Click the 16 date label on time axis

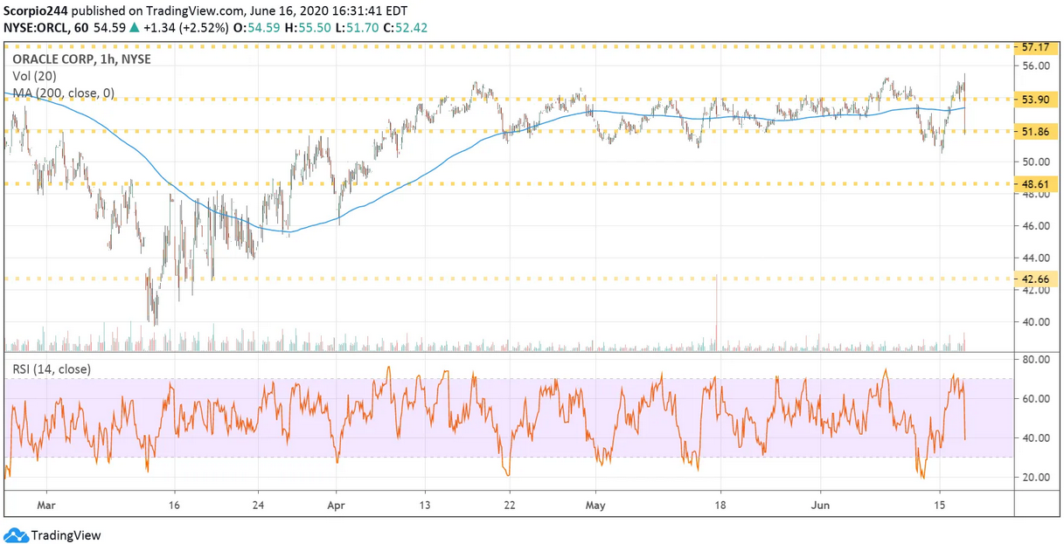[173, 506]
